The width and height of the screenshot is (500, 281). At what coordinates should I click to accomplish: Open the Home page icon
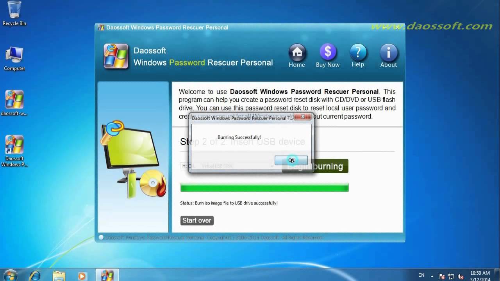tap(297, 56)
